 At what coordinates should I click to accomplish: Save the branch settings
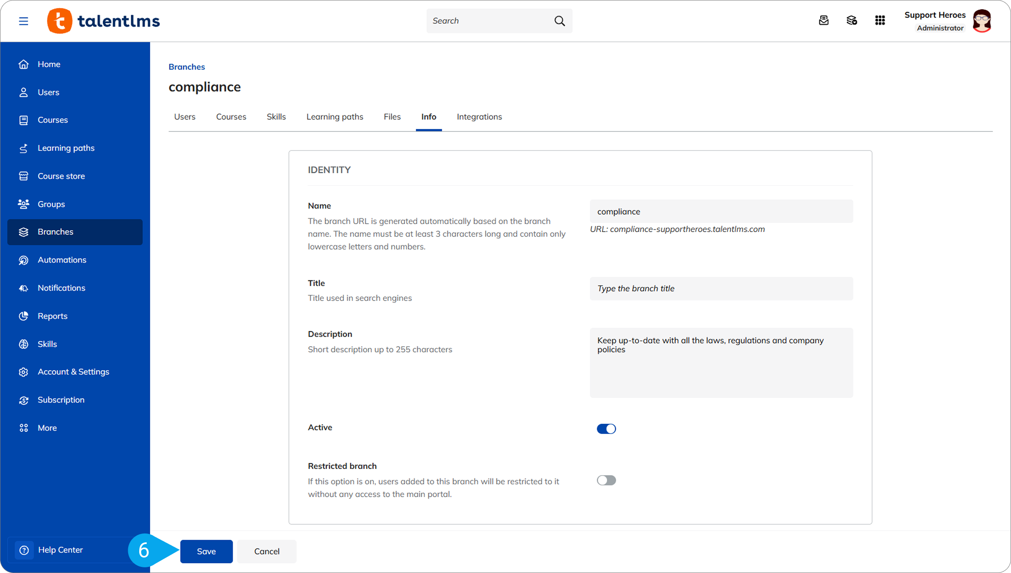tap(206, 551)
